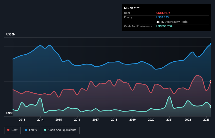Click the 2020 x-axis label
215x138 pixels.
(151, 120)
